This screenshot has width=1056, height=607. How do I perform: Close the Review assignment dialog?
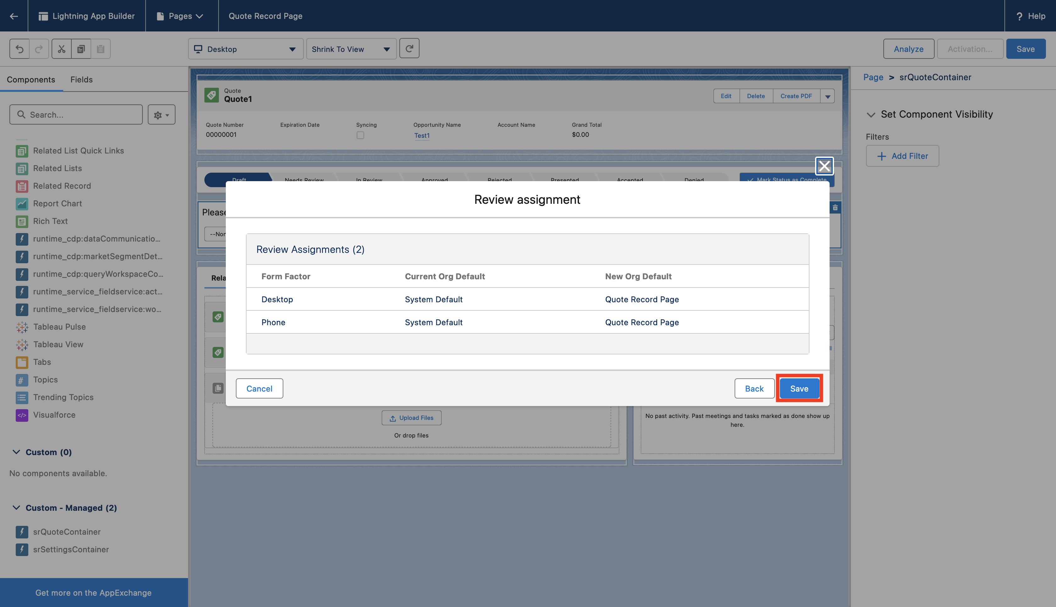click(x=824, y=166)
